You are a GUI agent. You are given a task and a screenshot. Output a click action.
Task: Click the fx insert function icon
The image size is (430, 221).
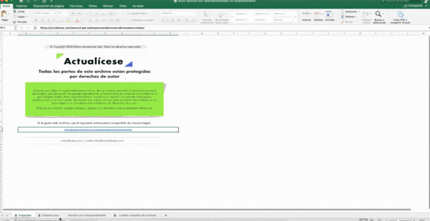click(x=35, y=28)
